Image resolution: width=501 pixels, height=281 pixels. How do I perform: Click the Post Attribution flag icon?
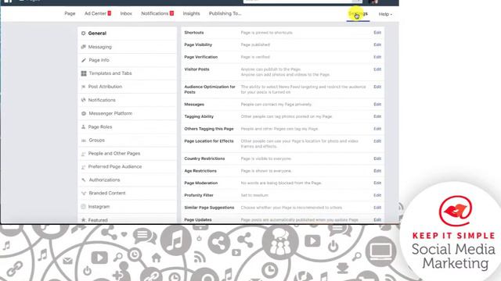tap(84, 87)
